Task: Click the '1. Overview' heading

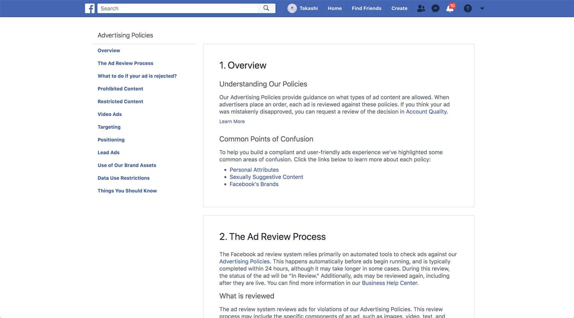Action: click(243, 65)
